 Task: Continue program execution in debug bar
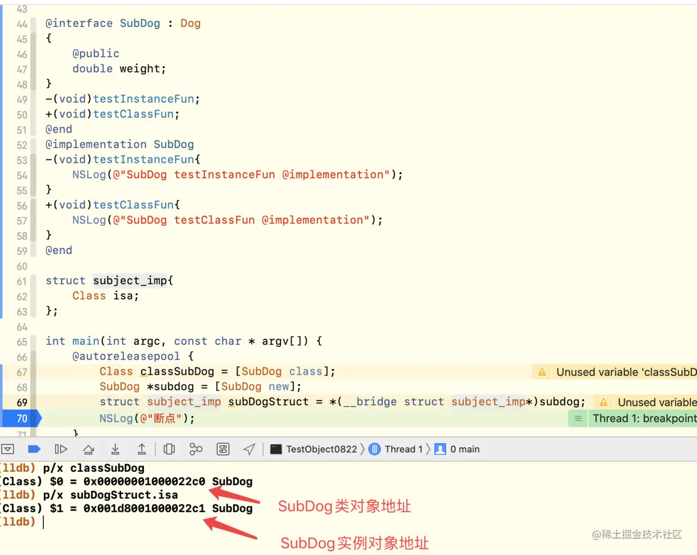(x=61, y=449)
